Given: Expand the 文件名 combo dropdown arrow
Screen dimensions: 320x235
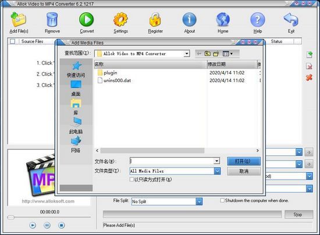Looking at the screenshot, I should [217, 161].
